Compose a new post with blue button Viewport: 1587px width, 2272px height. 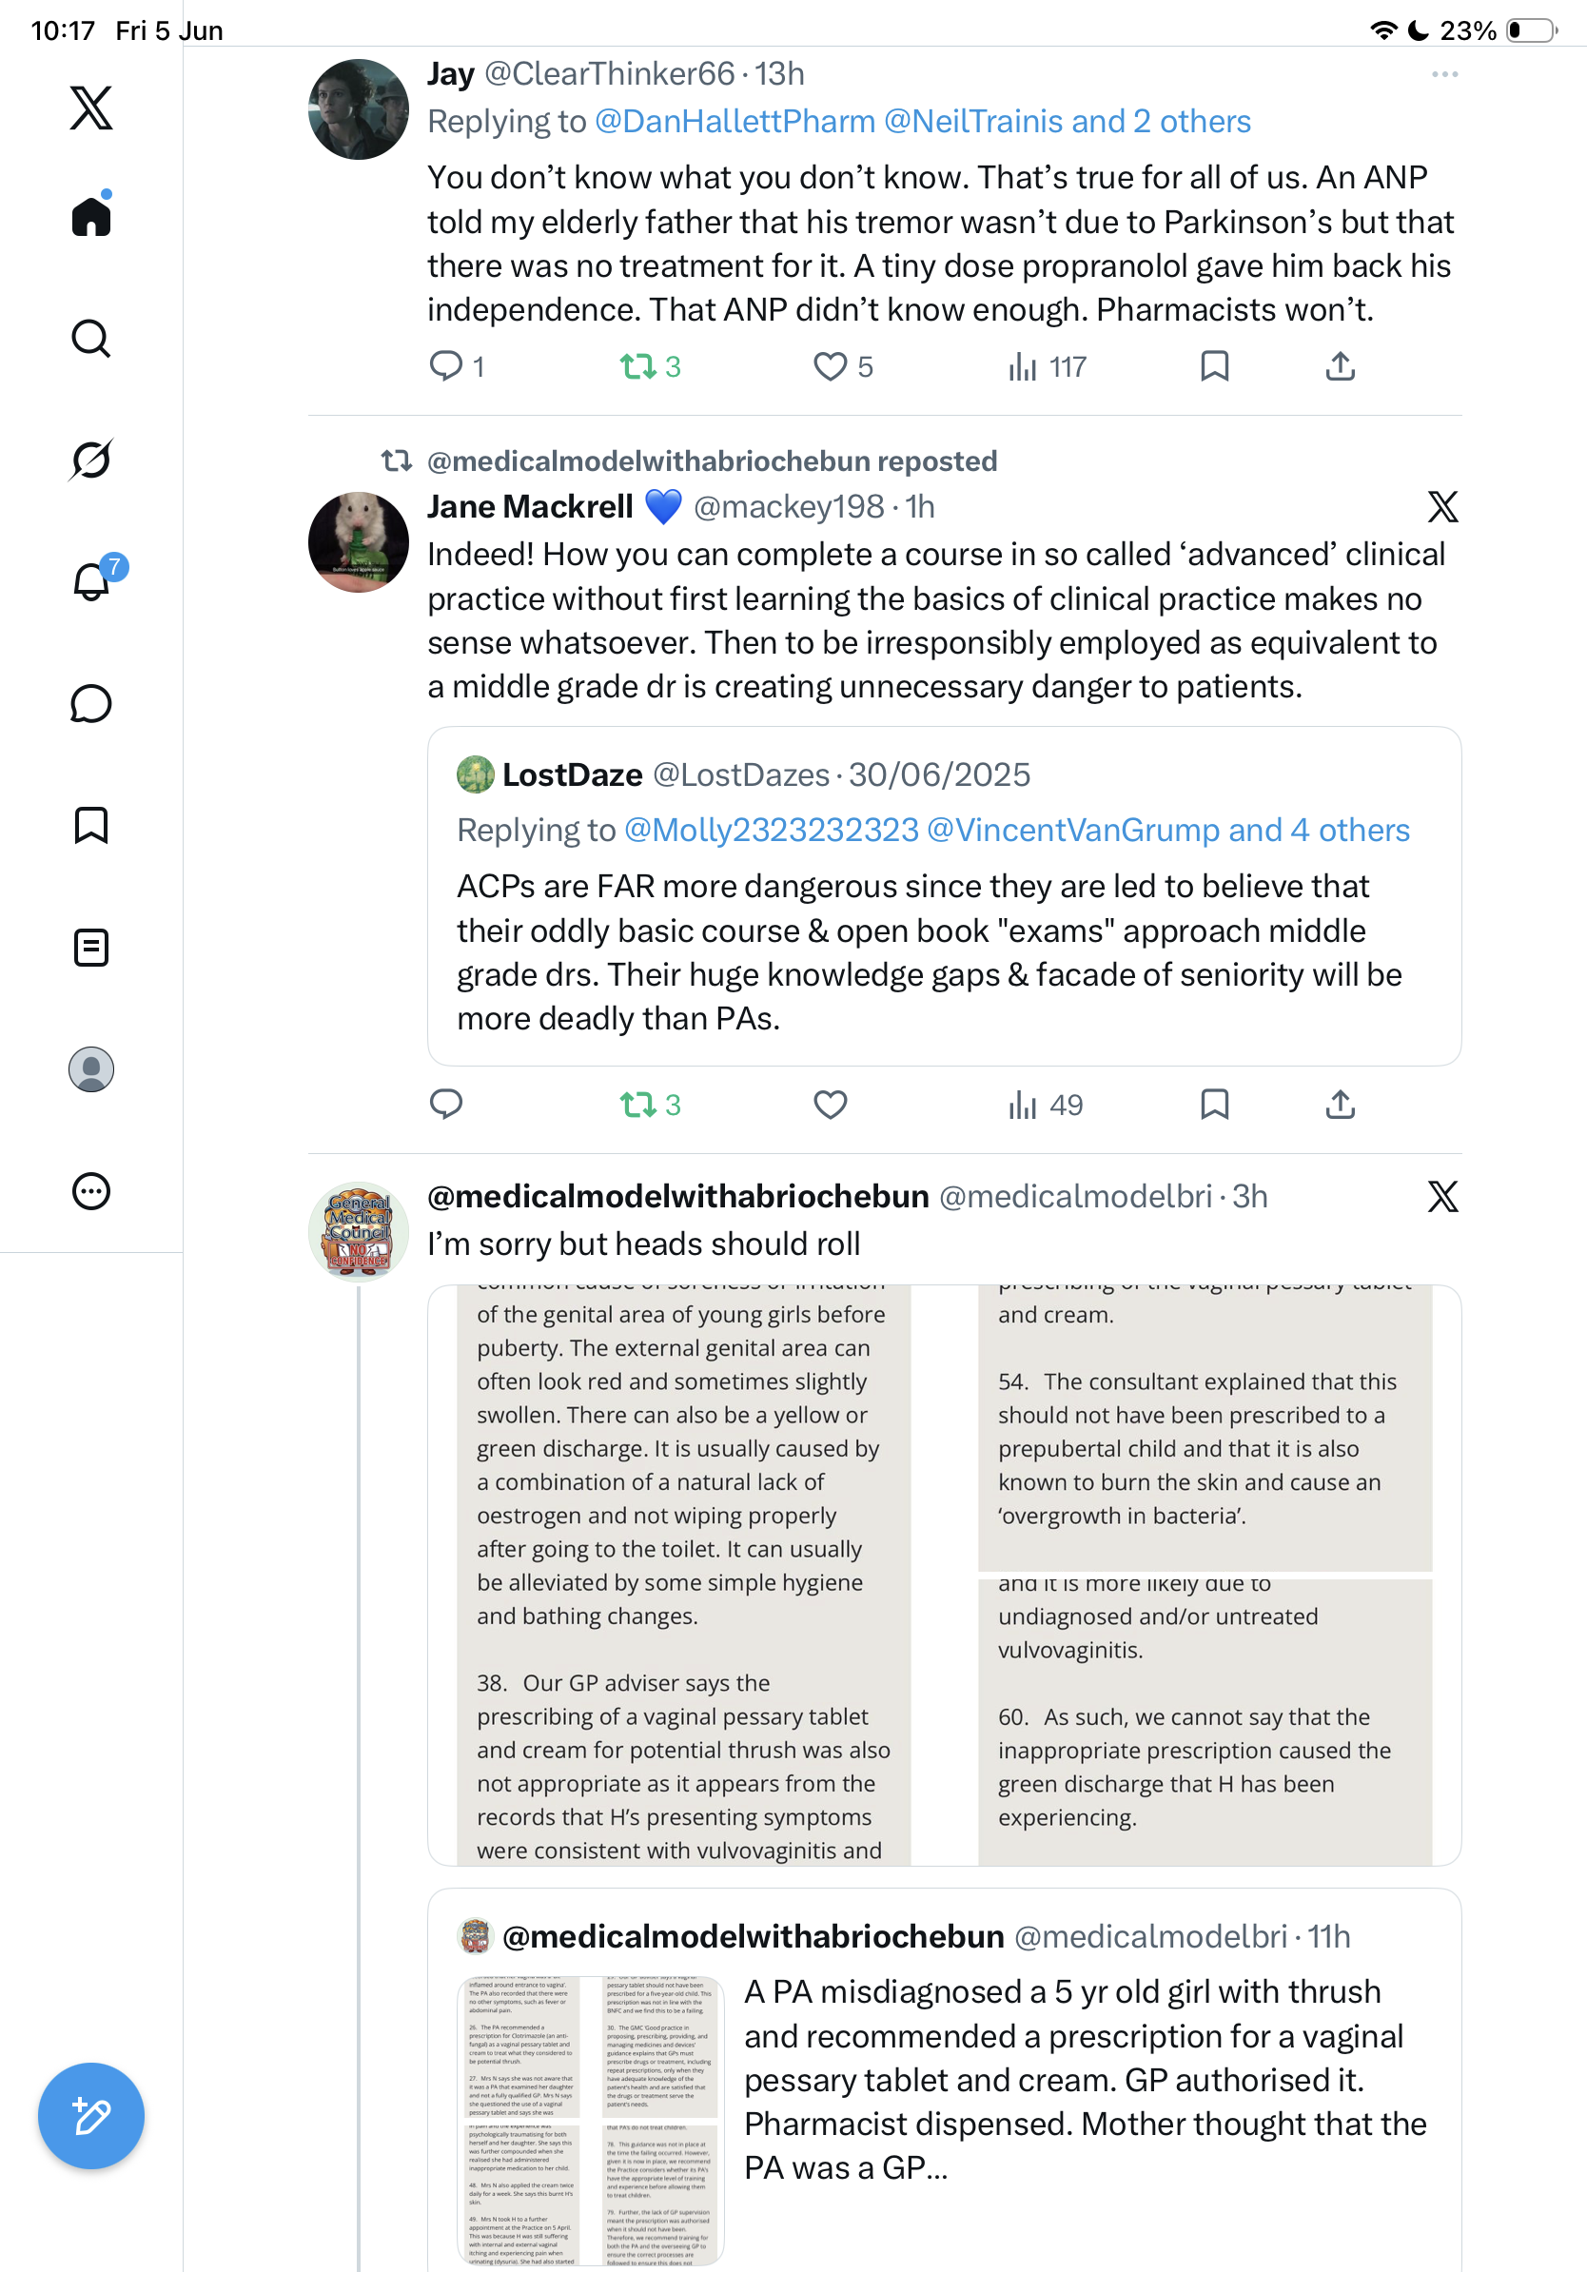[x=91, y=2116]
